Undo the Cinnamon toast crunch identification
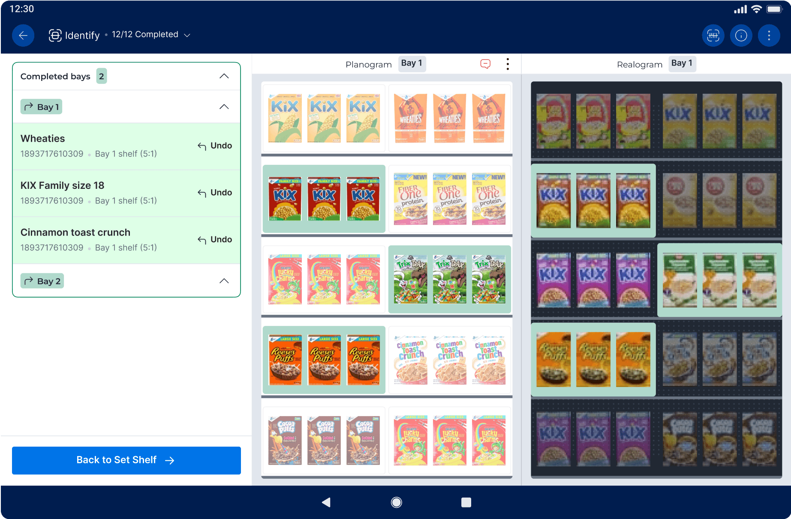 (x=215, y=239)
